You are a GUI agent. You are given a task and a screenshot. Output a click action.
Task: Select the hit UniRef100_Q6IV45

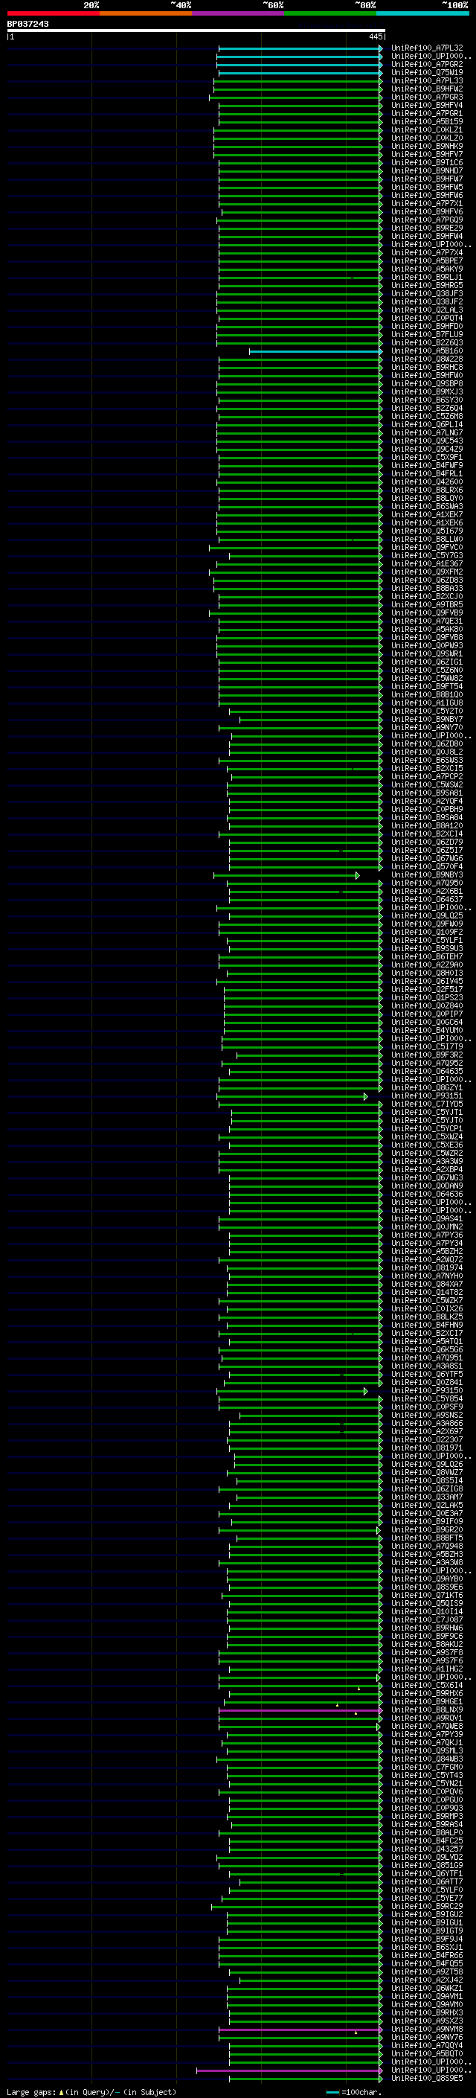coord(426,982)
